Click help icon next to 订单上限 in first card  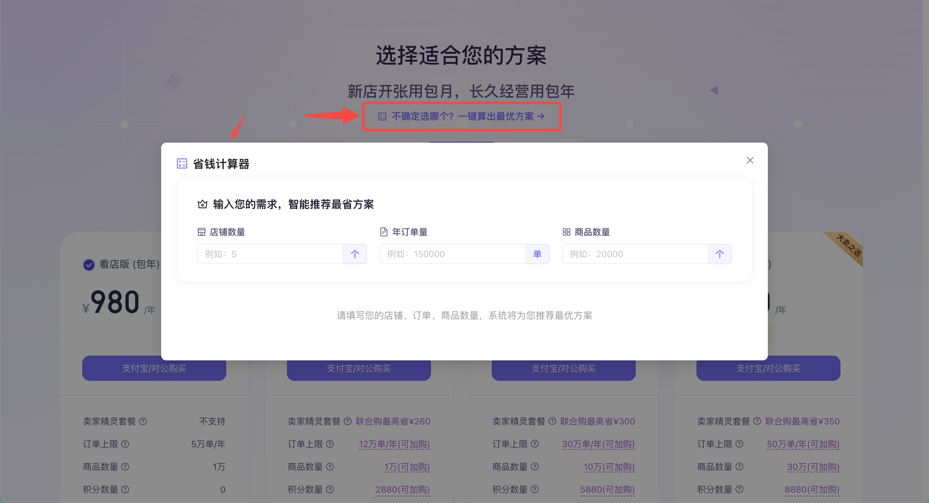(x=125, y=444)
